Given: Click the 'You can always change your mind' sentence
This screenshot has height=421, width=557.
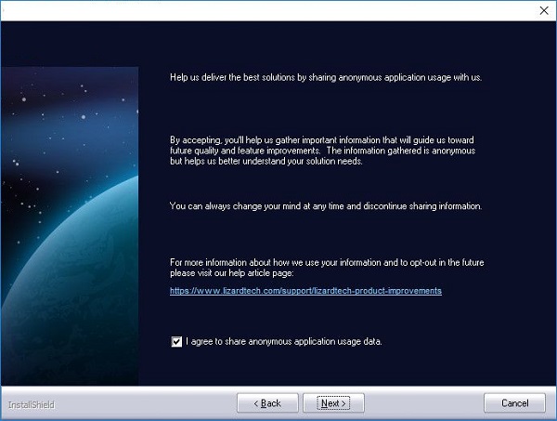Looking at the screenshot, I should click(x=326, y=206).
